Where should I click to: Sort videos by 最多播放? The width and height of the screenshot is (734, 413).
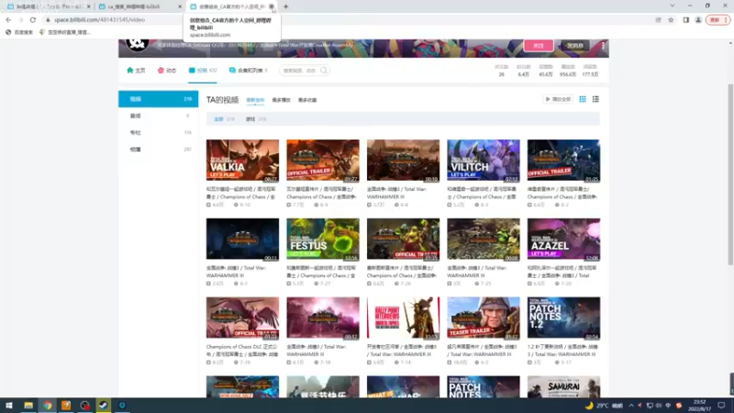click(x=281, y=100)
